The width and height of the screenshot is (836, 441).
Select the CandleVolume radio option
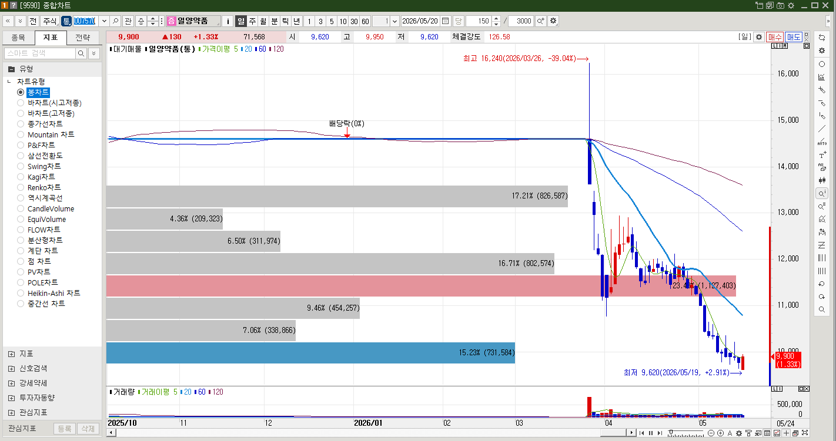point(46,208)
